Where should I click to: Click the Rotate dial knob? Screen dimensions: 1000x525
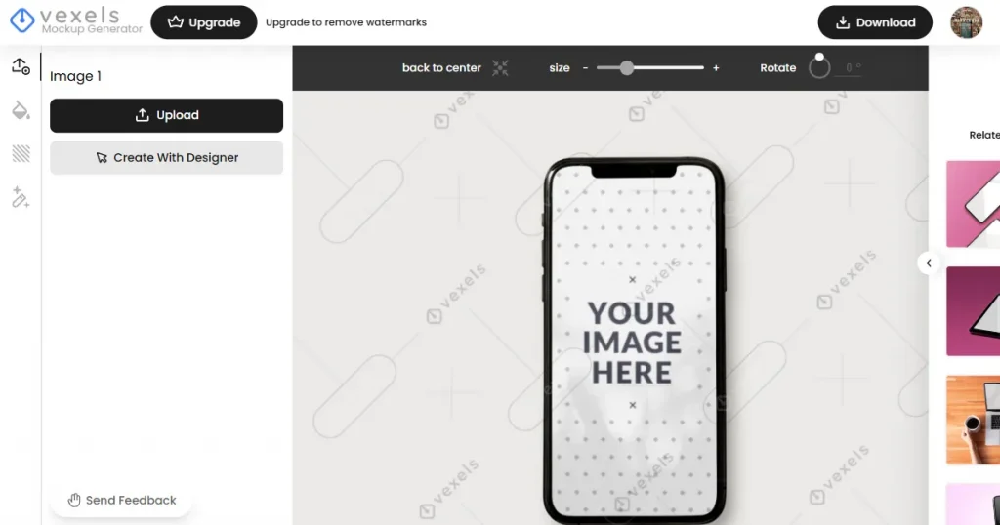pyautogui.click(x=819, y=57)
